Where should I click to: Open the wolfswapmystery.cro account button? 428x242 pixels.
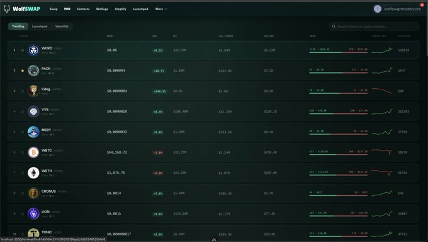click(397, 9)
